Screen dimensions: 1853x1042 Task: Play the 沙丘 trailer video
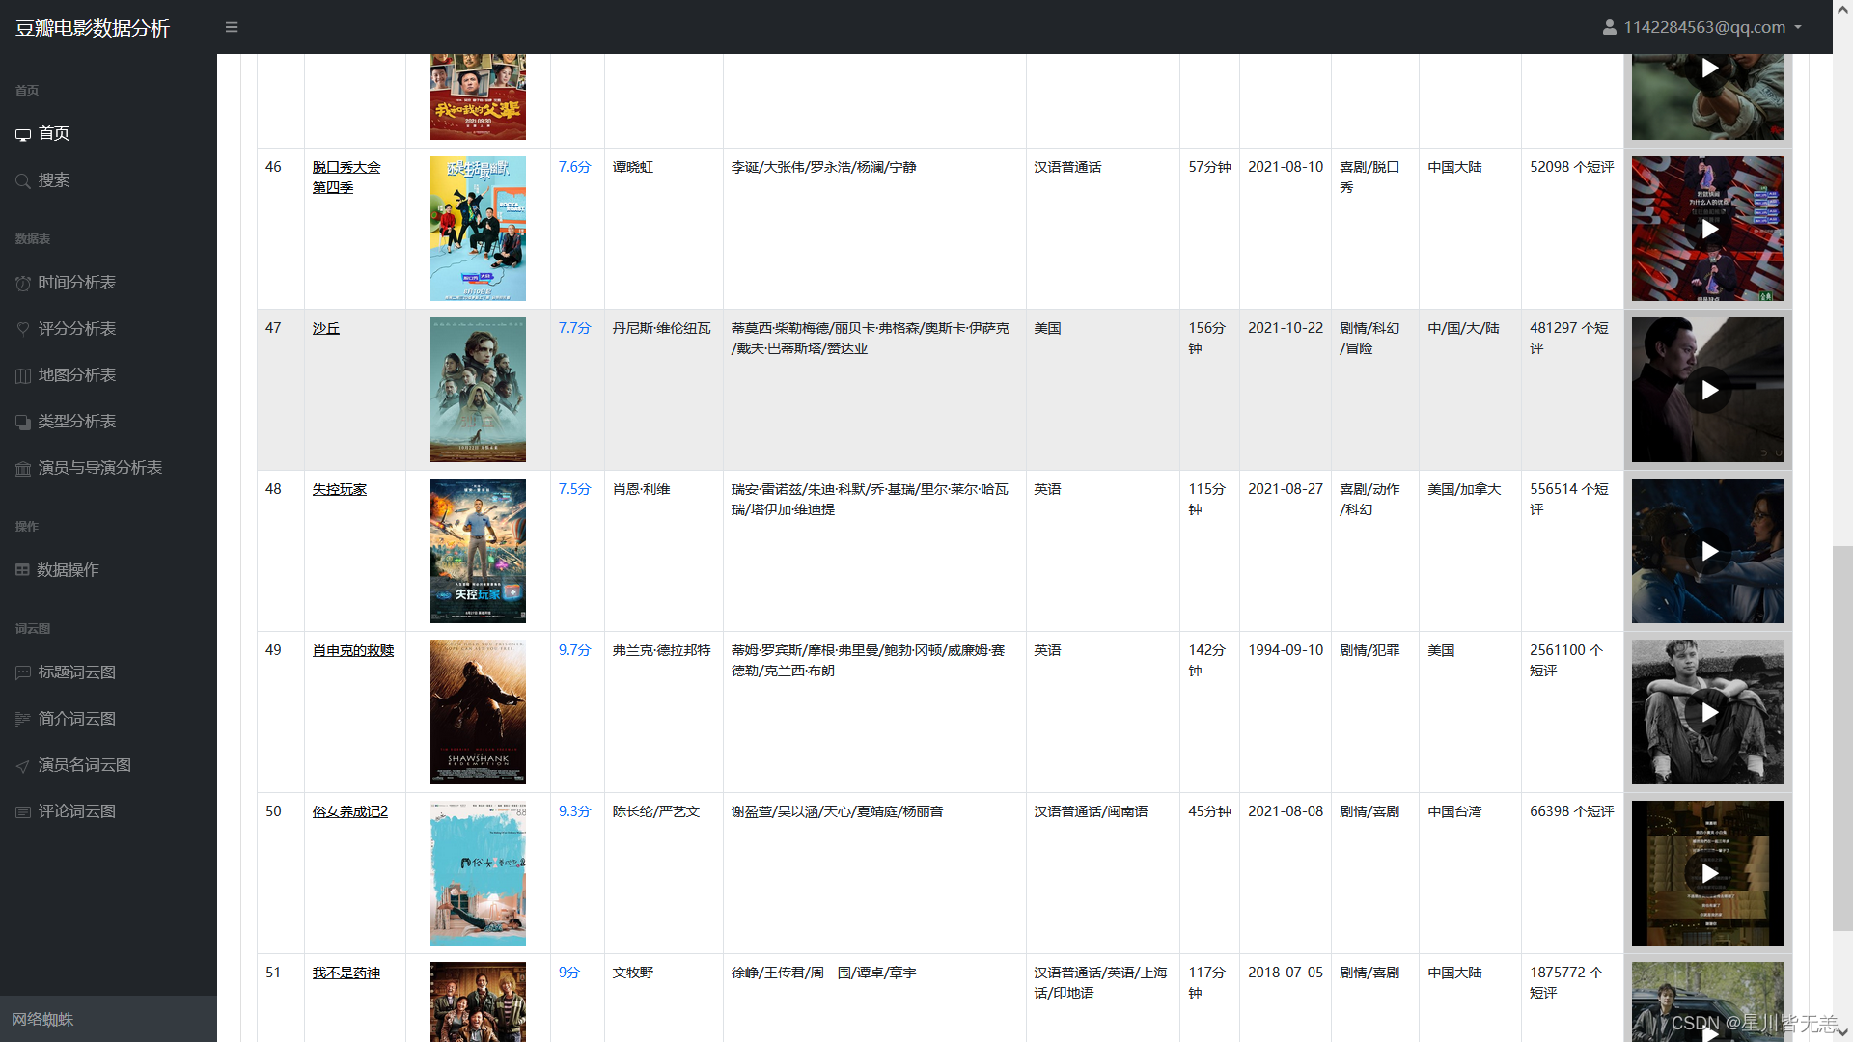[x=1708, y=390]
